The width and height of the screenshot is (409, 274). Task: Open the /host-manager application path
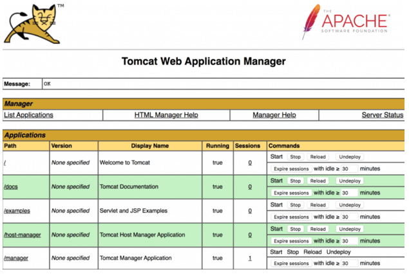point(23,235)
